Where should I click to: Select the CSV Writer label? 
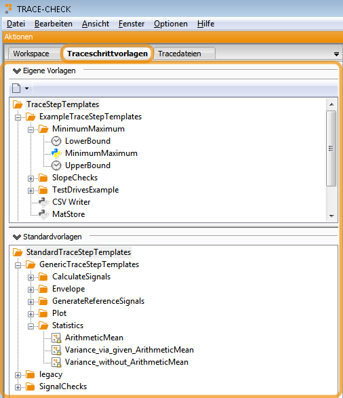pos(71,202)
